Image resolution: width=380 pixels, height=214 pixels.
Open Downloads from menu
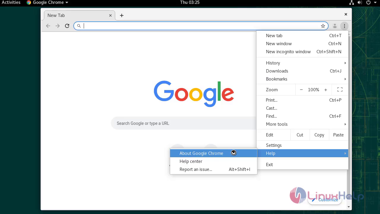(x=302, y=71)
